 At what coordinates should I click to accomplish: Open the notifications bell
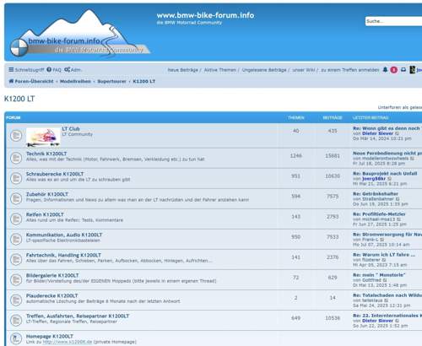tap(385, 70)
